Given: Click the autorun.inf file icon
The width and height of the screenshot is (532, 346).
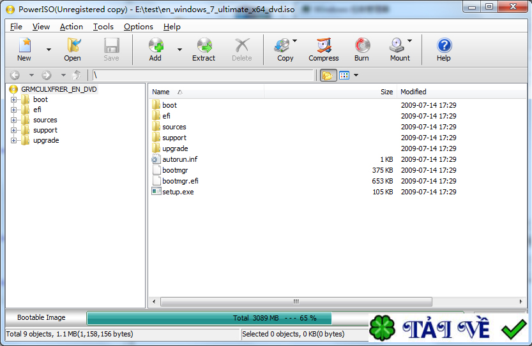Looking at the screenshot, I should pyautogui.click(x=156, y=159).
